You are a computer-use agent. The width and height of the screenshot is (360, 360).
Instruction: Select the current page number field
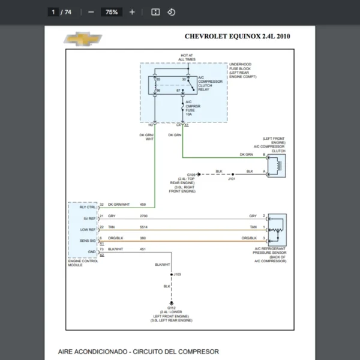click(54, 12)
